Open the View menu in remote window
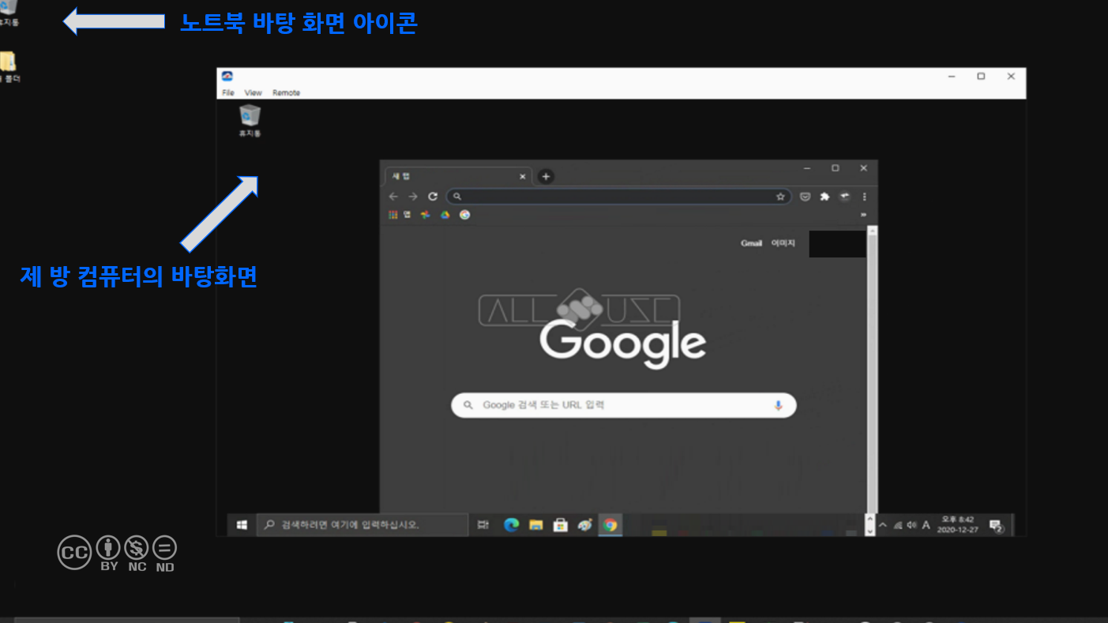This screenshot has width=1108, height=623. (x=253, y=92)
